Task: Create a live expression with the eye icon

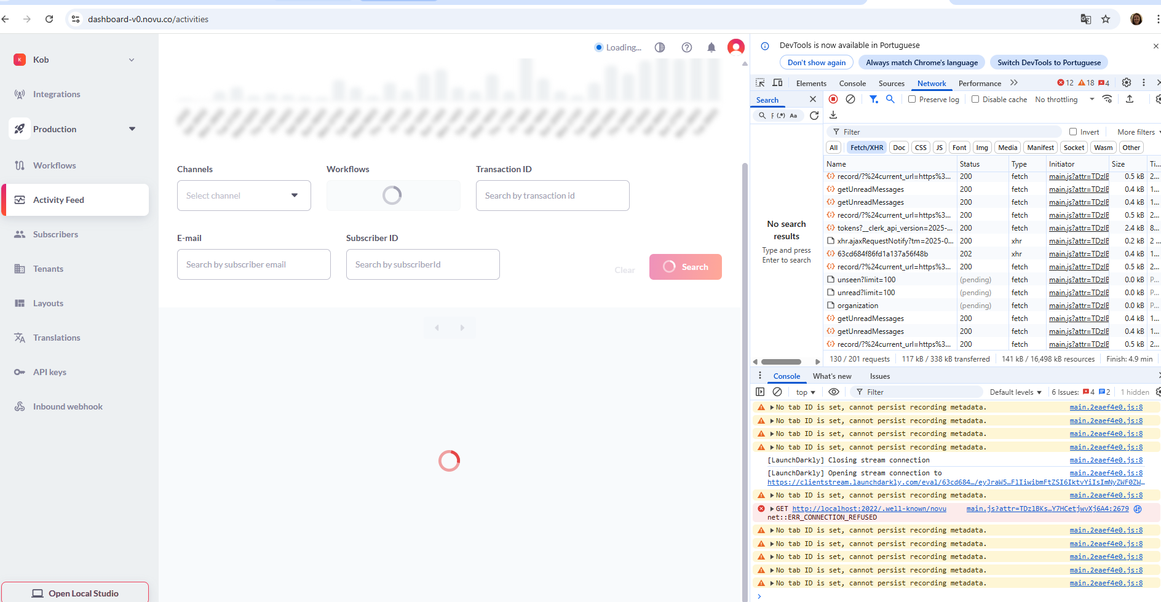Action: click(x=834, y=392)
